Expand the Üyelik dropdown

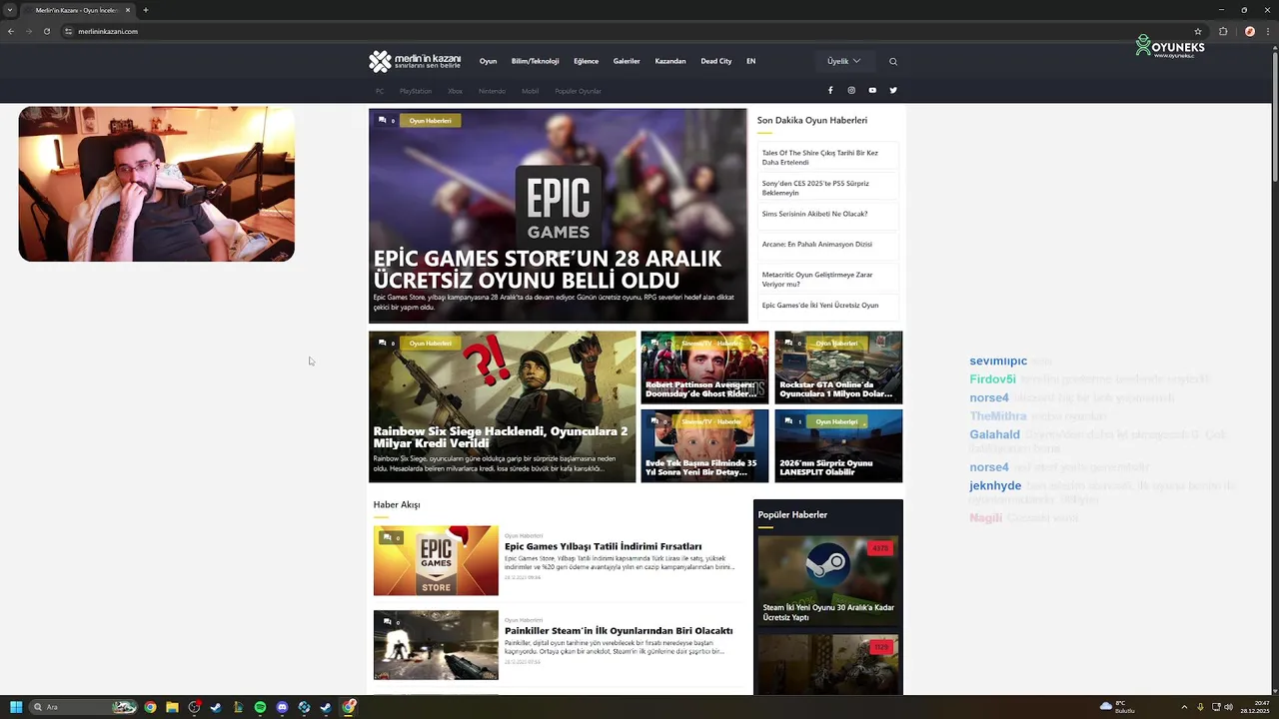click(x=843, y=61)
